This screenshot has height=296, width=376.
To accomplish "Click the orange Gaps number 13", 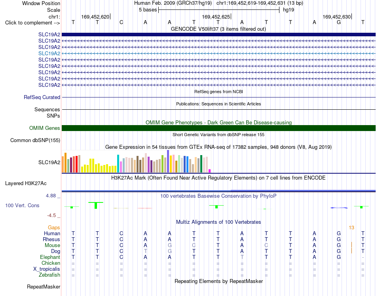I will [x=351, y=228].
